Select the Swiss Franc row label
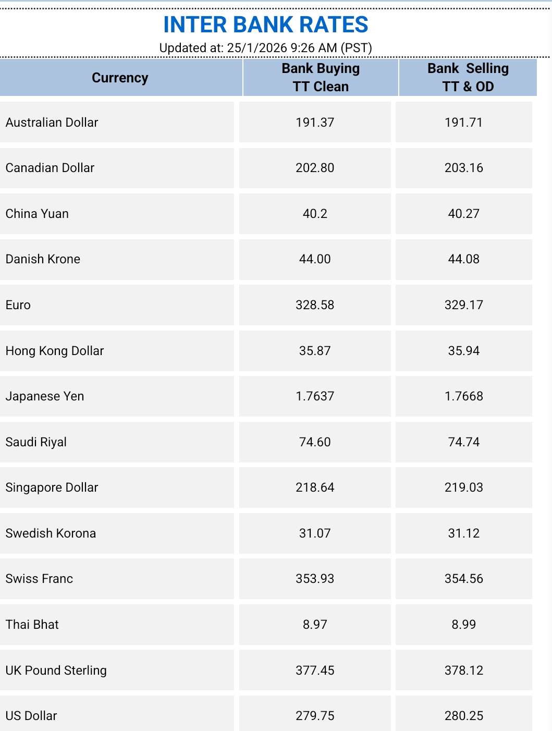This screenshot has width=552, height=731. coord(39,579)
